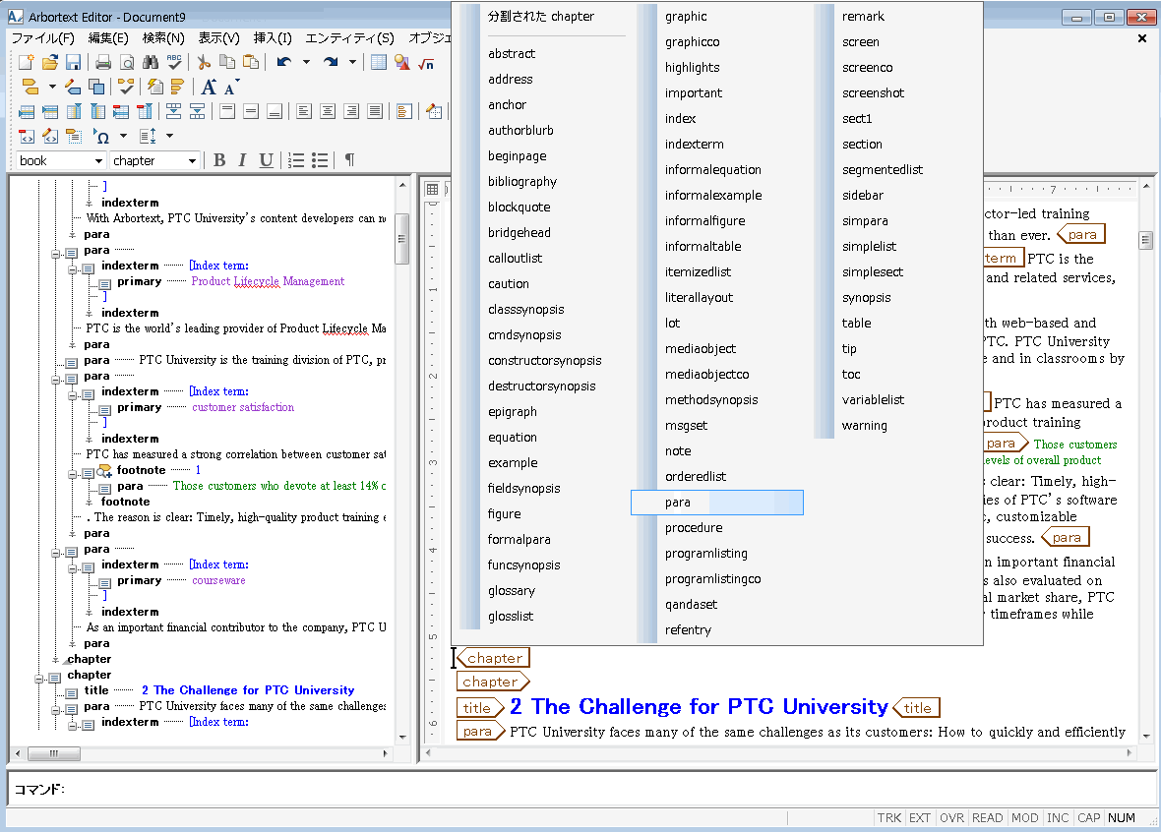1161x832 pixels.
Task: Insert a table with the table icon
Action: coord(379,62)
